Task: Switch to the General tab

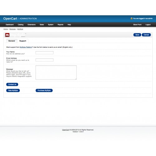Action: (x=12, y=41)
